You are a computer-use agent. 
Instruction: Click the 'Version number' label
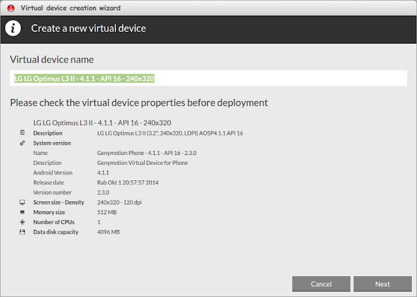52,192
